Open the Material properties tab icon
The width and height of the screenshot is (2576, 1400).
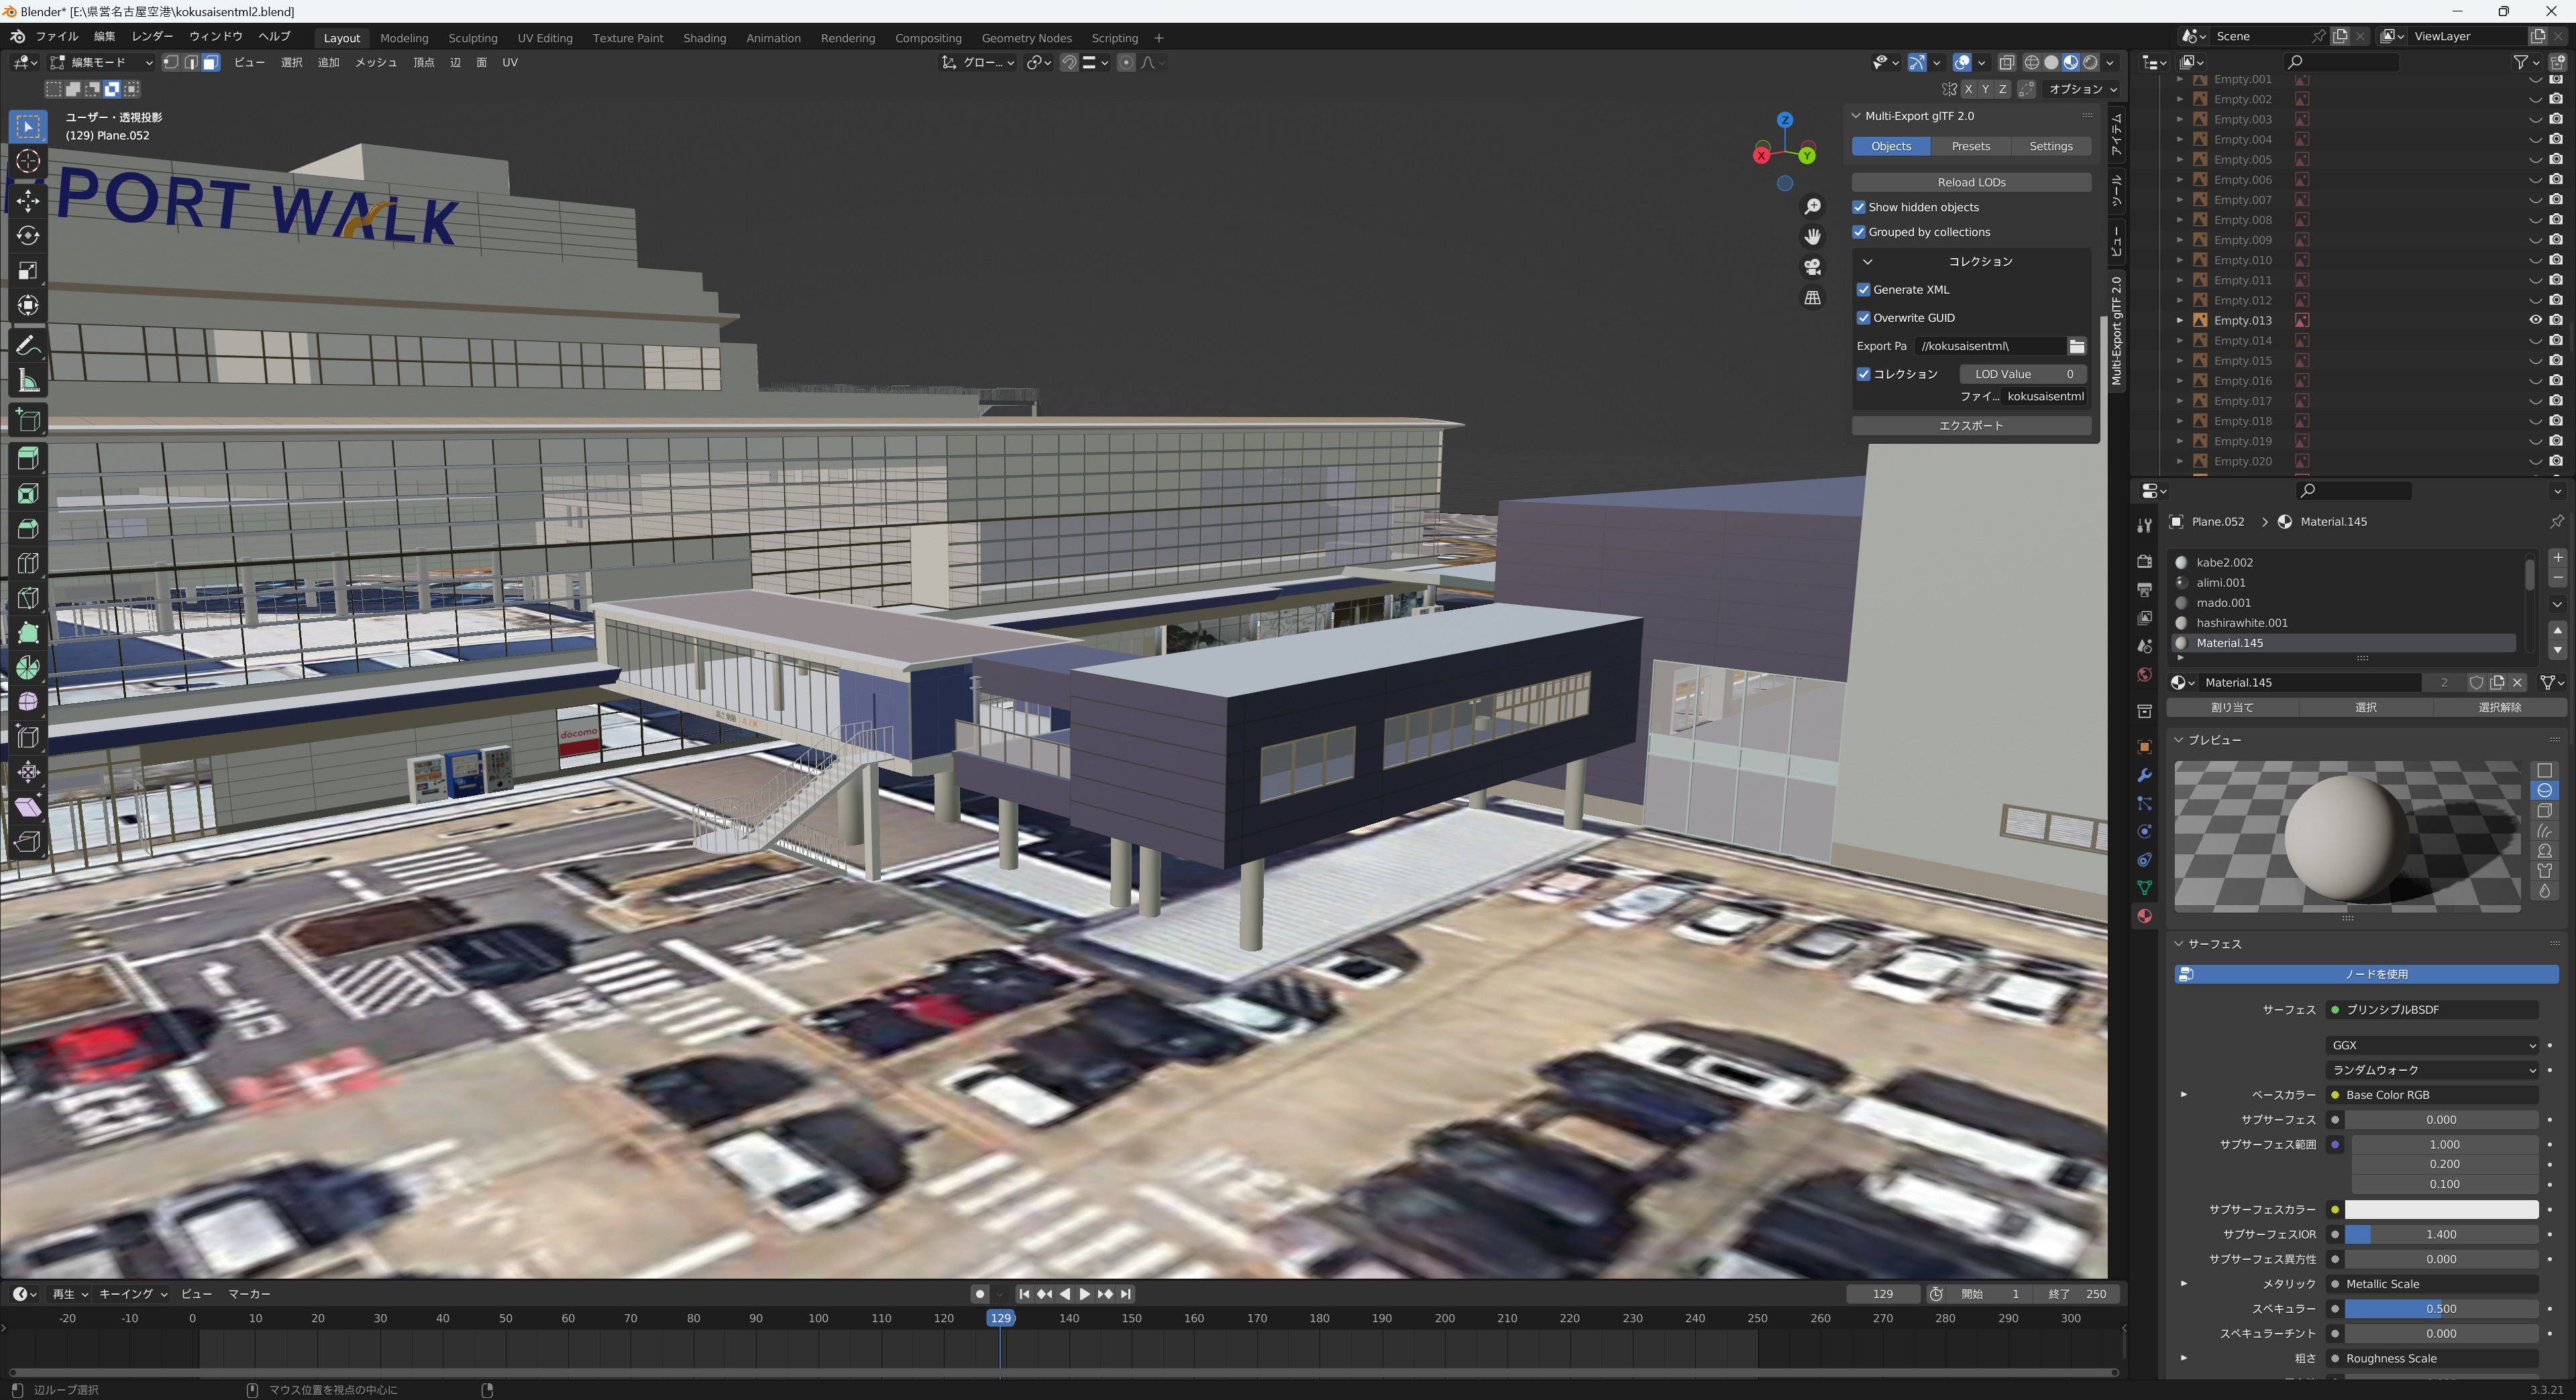coord(2144,917)
